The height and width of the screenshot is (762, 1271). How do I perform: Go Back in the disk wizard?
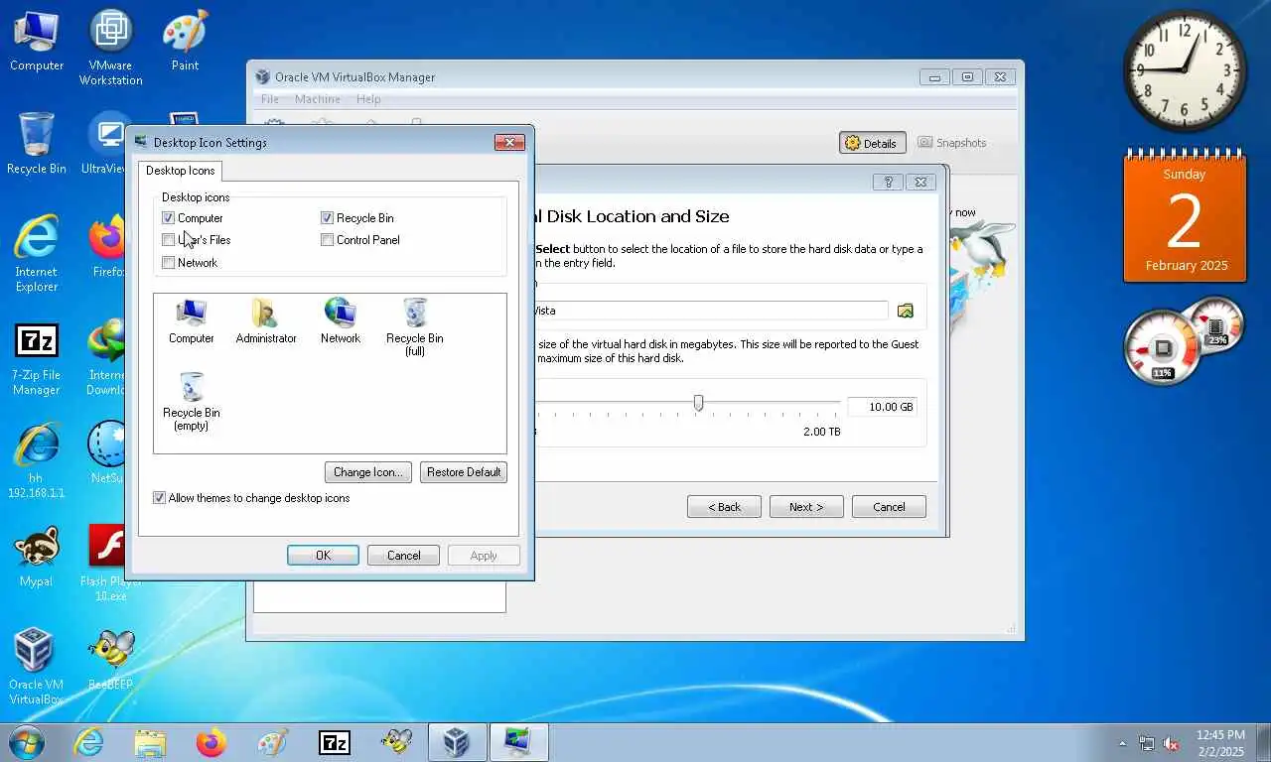point(724,507)
